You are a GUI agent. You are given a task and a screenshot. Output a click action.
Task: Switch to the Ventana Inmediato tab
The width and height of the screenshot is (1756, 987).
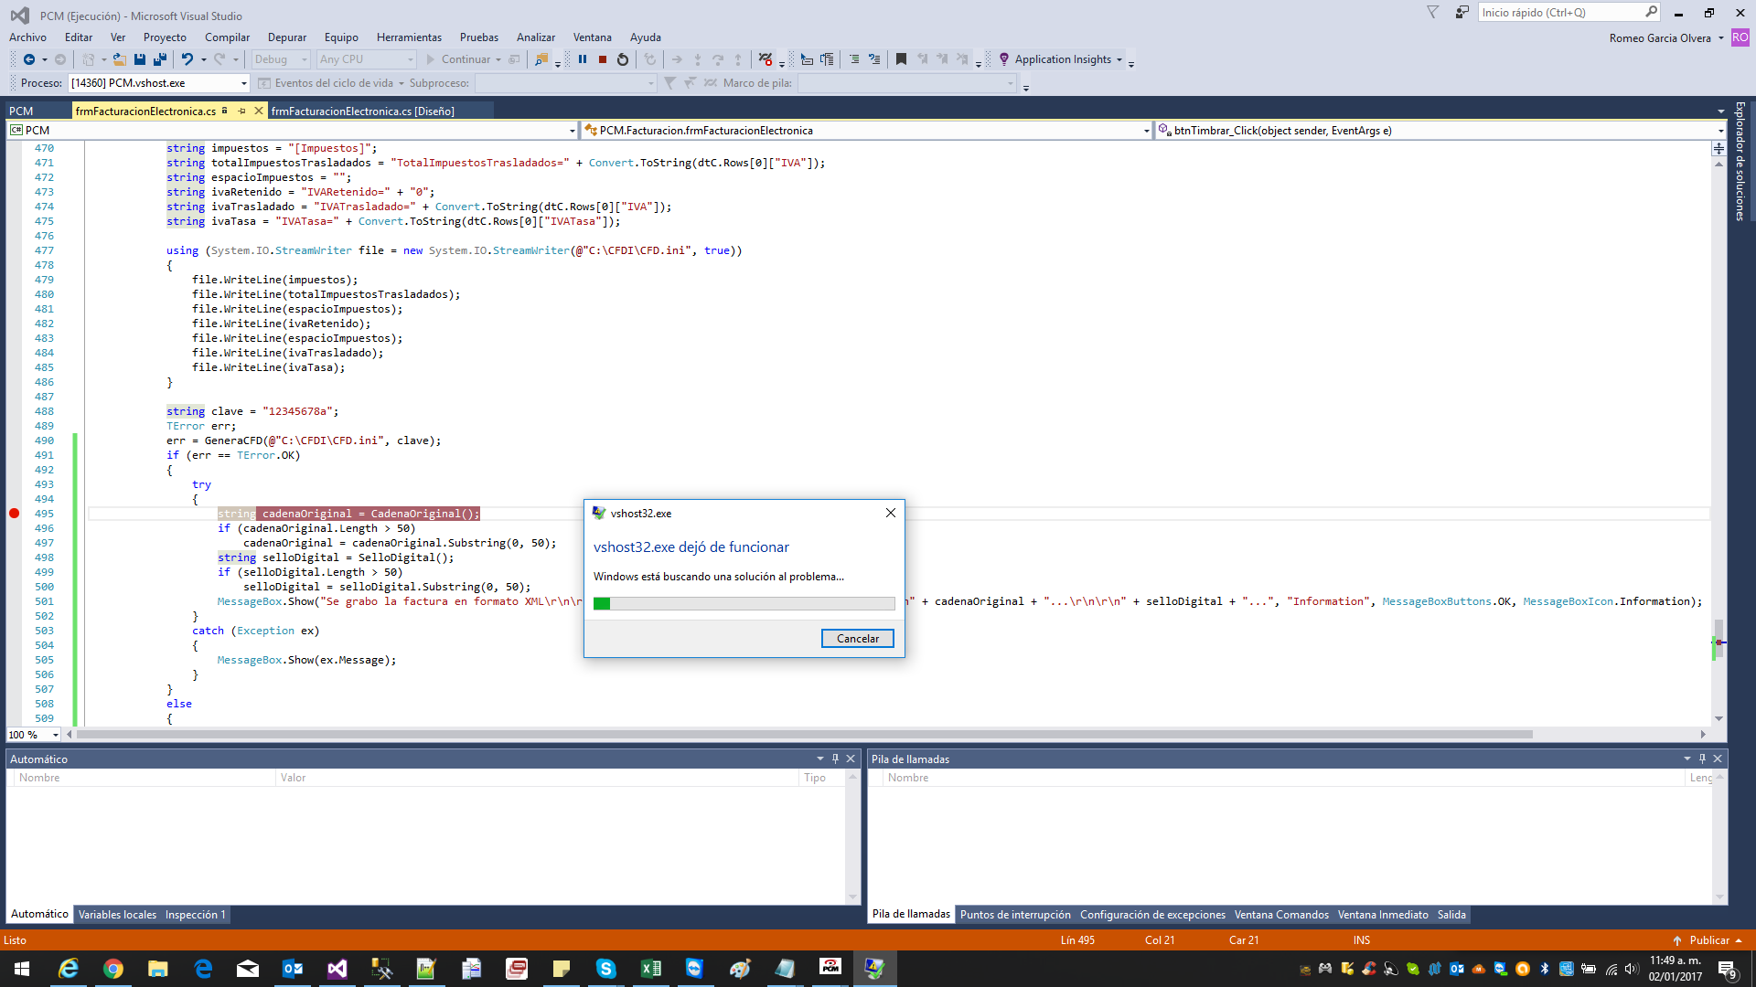[1383, 915]
